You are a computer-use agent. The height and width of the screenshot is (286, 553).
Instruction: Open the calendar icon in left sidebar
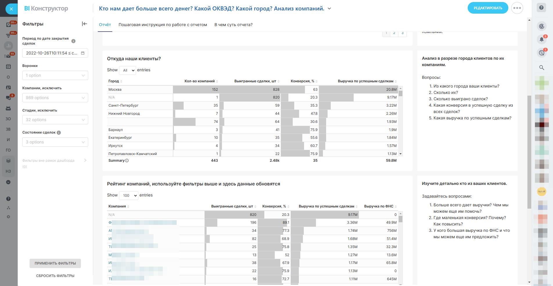(x=8, y=66)
